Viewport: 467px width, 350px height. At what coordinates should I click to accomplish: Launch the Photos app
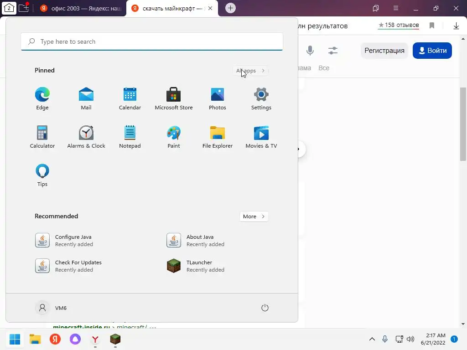pos(218,99)
